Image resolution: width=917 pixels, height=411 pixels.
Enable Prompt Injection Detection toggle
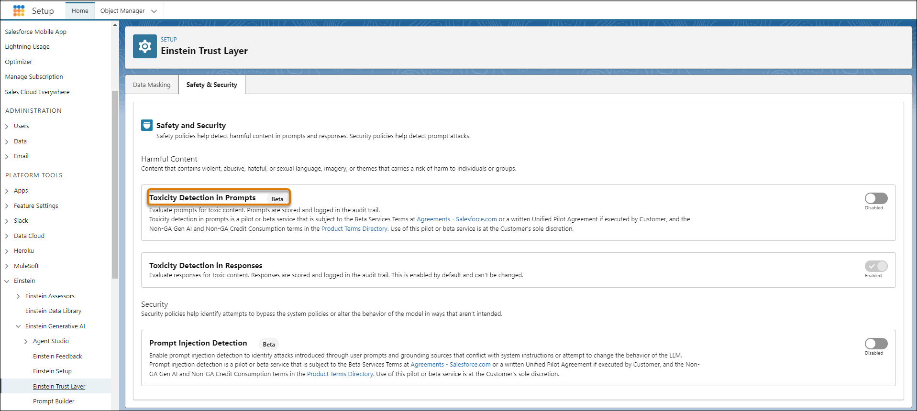(876, 344)
